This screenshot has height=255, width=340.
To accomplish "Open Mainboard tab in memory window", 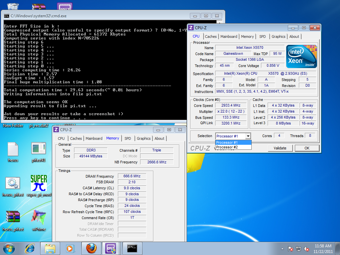I will pyautogui.click(x=94, y=138).
